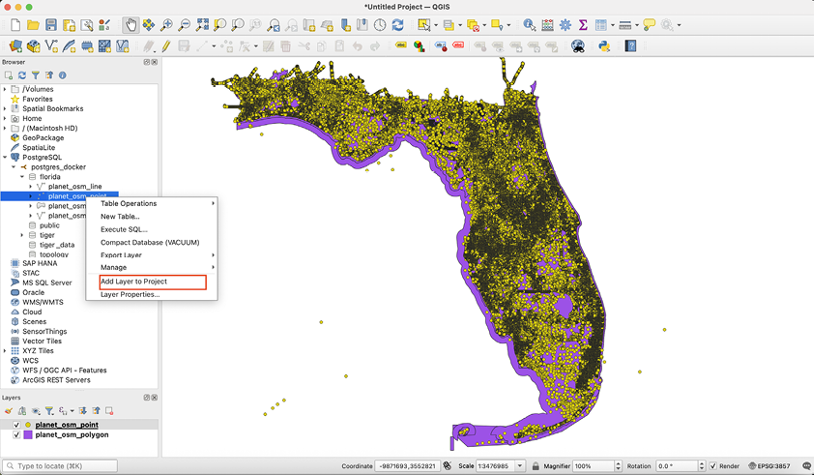The width and height of the screenshot is (840, 476).
Task: Open the Python Console icon
Action: (x=604, y=46)
